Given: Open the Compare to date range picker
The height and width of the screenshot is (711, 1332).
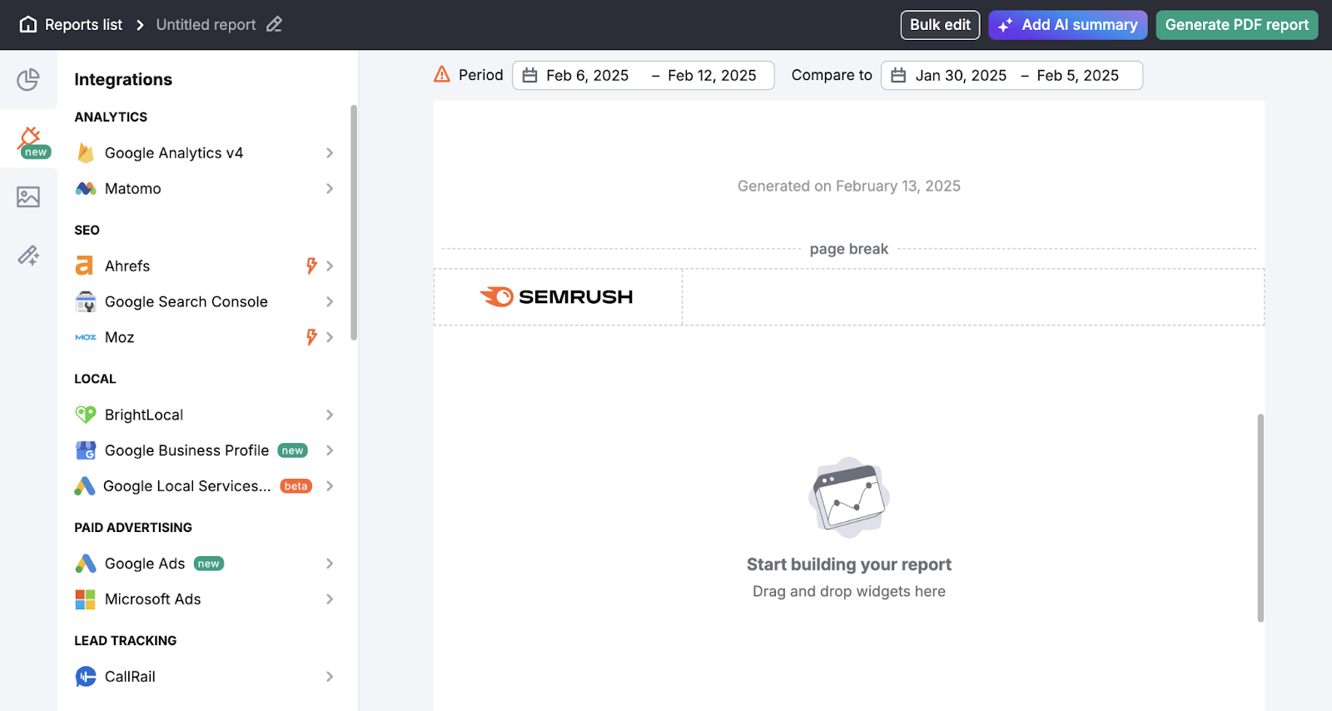Looking at the screenshot, I should coord(1011,76).
